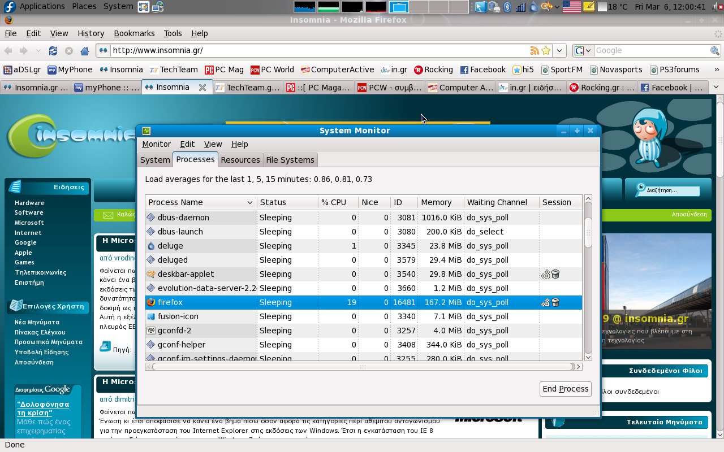This screenshot has height=452, width=724.
Task: Click the network signal bars icon
Action: pos(520,7)
